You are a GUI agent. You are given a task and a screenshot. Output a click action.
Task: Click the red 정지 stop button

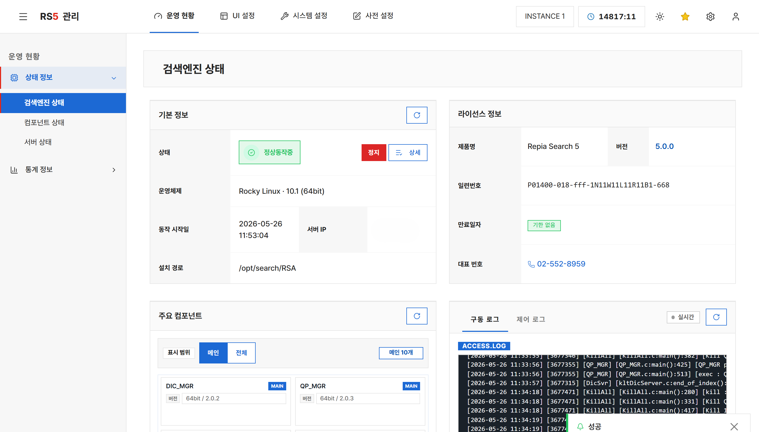tap(373, 153)
